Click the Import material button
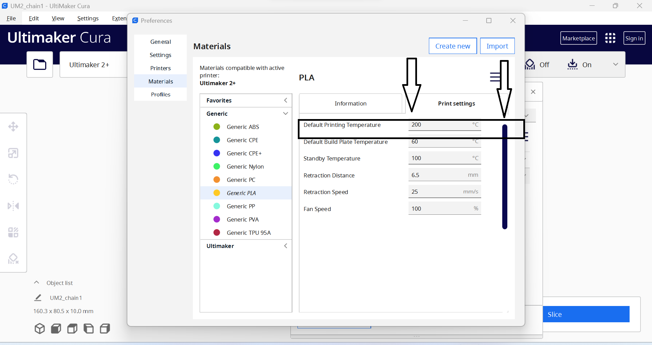This screenshot has width=652, height=345. [497, 46]
